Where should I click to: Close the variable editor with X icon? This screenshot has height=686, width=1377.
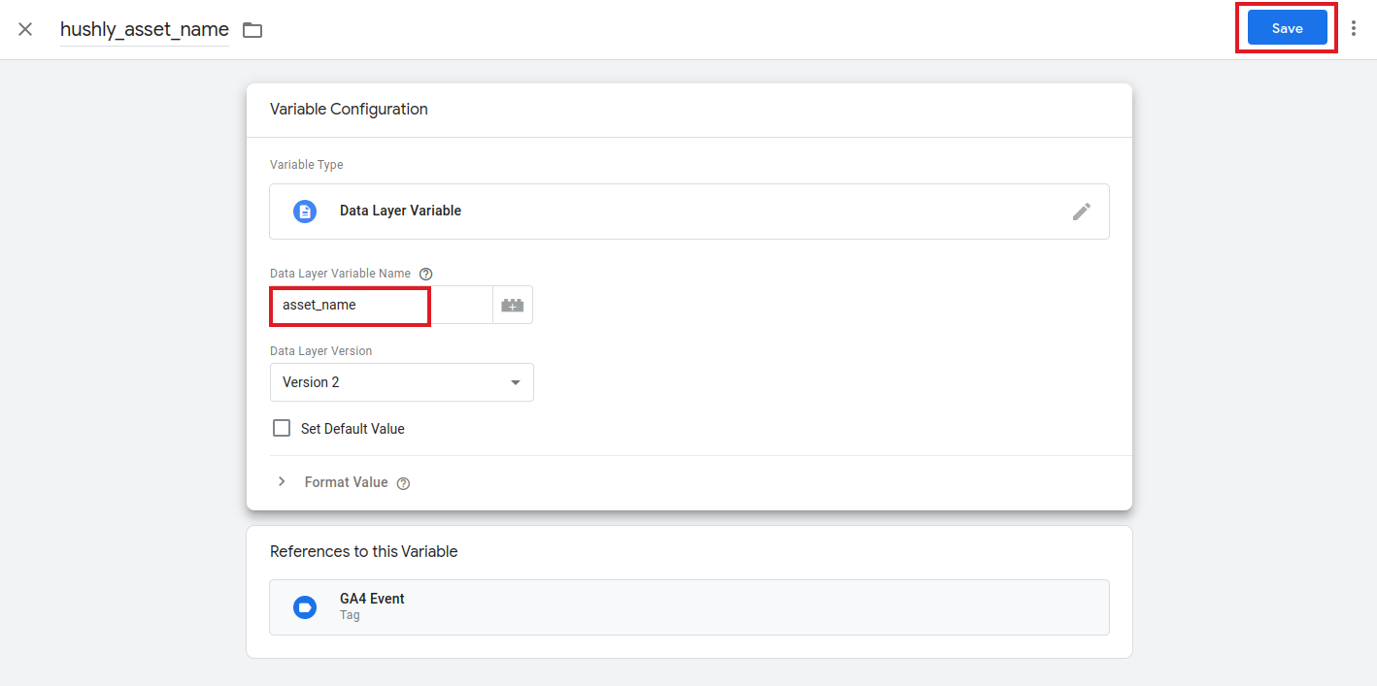[25, 29]
